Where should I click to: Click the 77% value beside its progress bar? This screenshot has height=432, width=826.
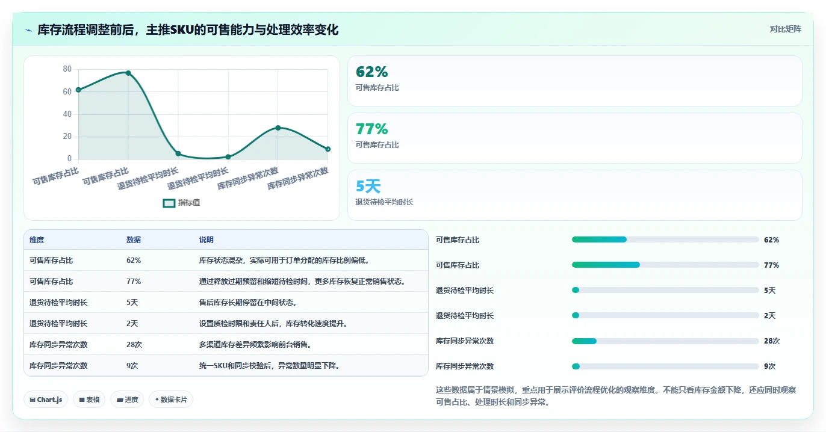(772, 265)
